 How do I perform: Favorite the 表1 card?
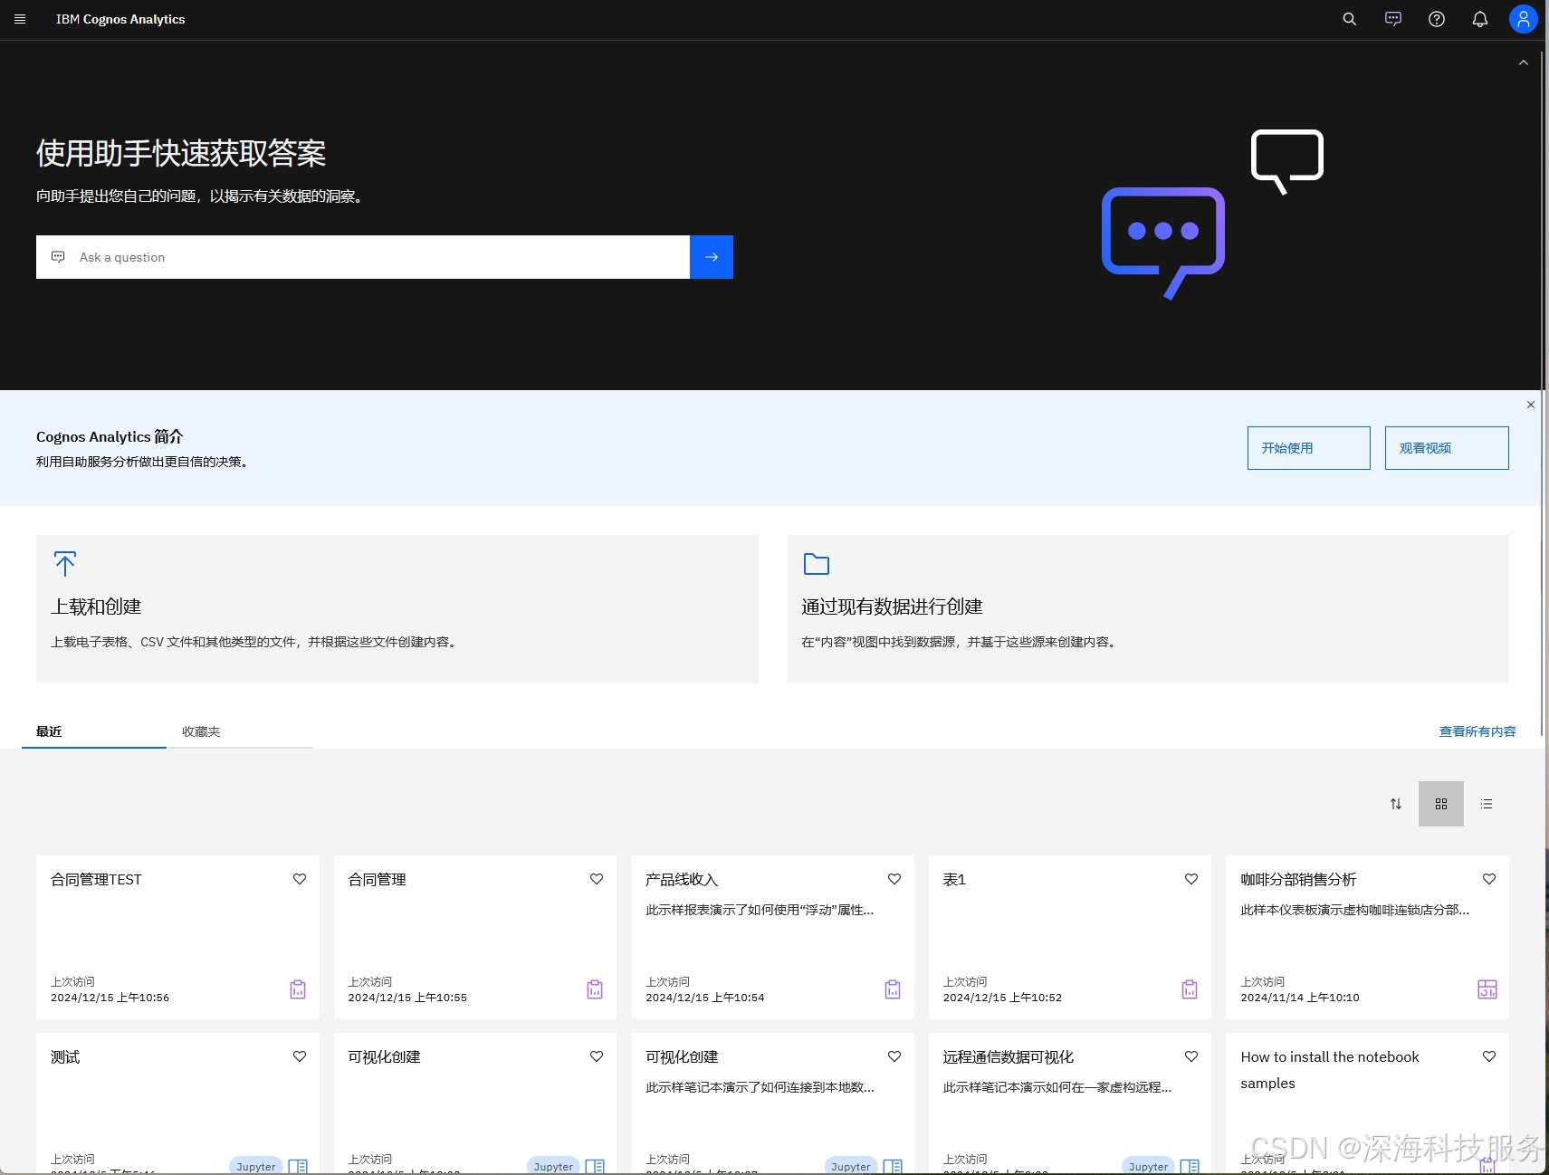[1191, 879]
